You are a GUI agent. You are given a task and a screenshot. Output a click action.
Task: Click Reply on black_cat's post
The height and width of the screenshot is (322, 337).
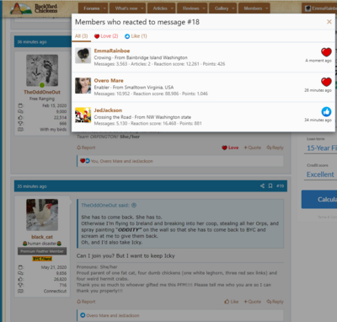(x=275, y=302)
